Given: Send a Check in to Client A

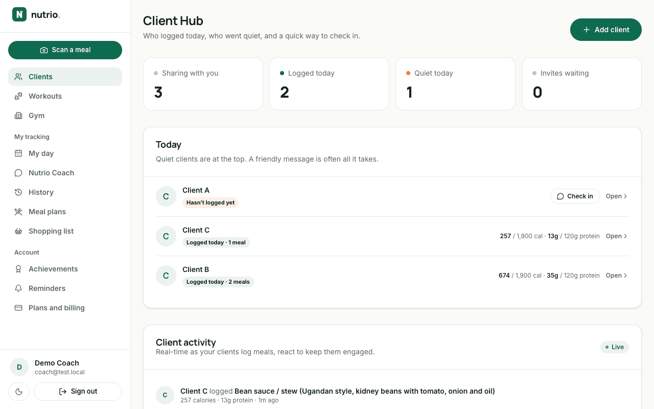Looking at the screenshot, I should coord(575,196).
